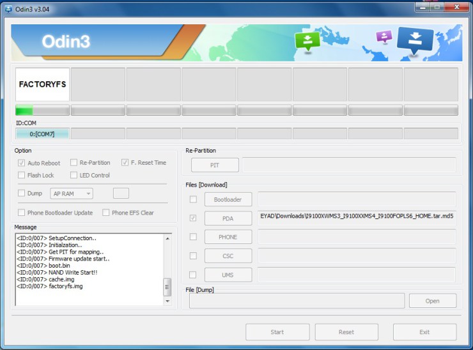Click the CSC file button
The width and height of the screenshot is (473, 350).
pos(228,256)
